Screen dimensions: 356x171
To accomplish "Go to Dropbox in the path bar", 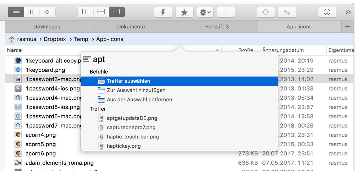I will coord(55,39).
